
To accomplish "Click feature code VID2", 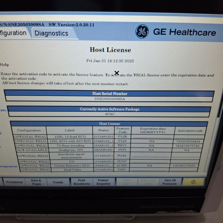I will pos(121,169).
